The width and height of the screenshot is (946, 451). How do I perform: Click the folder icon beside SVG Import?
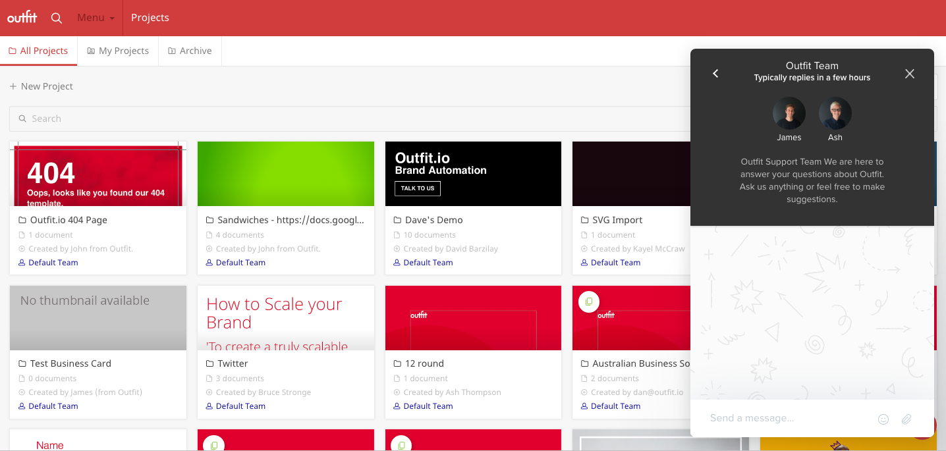[x=585, y=220]
